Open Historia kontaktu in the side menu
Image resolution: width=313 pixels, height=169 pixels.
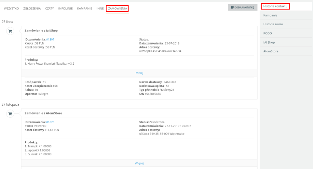[x=275, y=6]
